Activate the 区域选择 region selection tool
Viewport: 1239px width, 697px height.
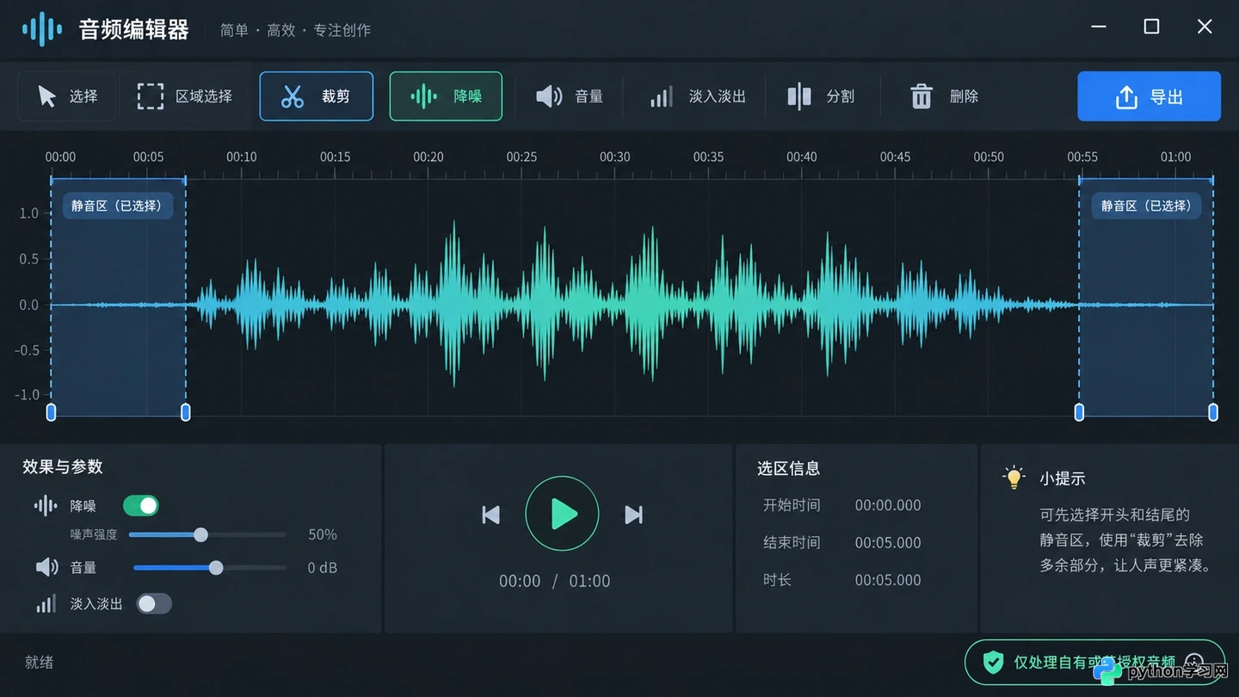[185, 96]
